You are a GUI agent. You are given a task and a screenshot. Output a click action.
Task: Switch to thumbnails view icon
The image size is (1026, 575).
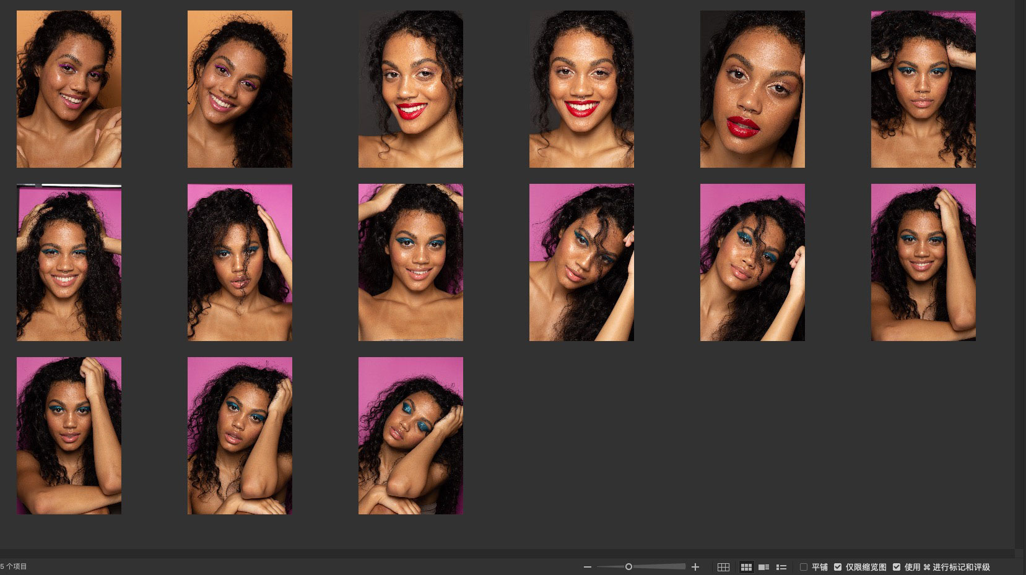click(746, 567)
